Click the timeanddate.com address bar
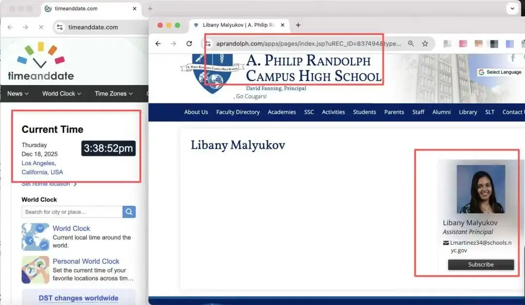This screenshot has width=525, height=305. click(93, 27)
